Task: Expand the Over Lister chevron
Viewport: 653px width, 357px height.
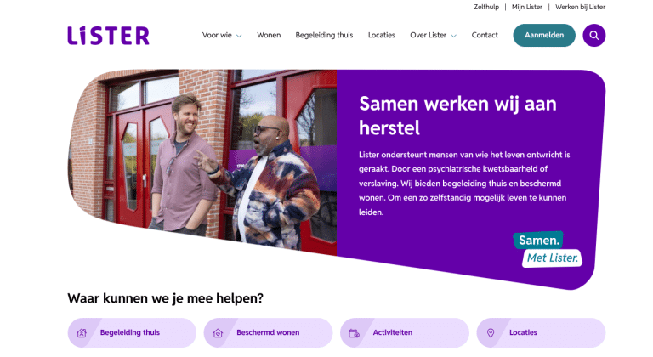Action: click(453, 36)
